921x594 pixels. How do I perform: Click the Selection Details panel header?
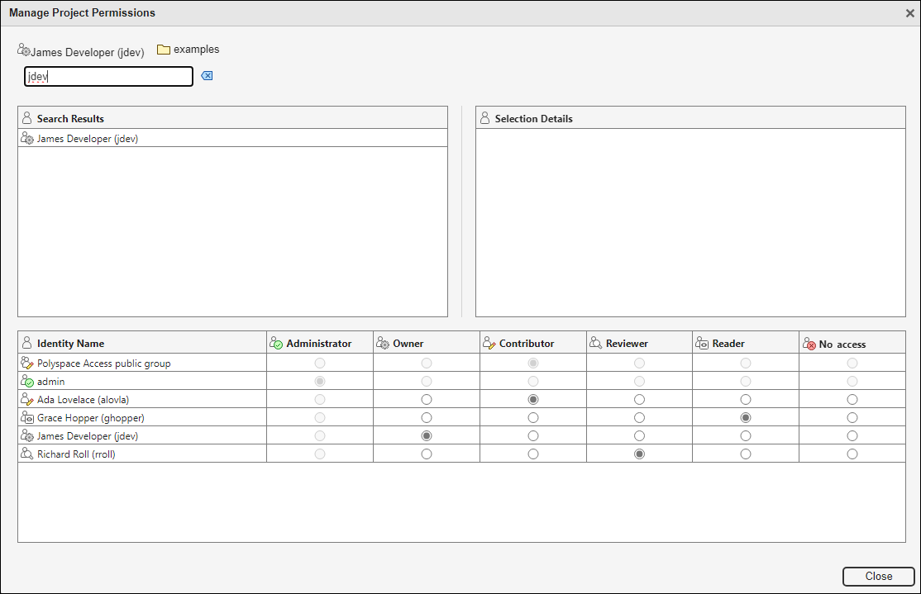(x=533, y=119)
